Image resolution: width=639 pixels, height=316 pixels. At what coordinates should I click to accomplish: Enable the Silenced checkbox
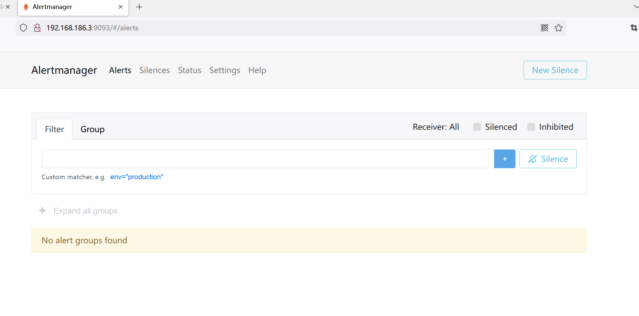tap(477, 127)
